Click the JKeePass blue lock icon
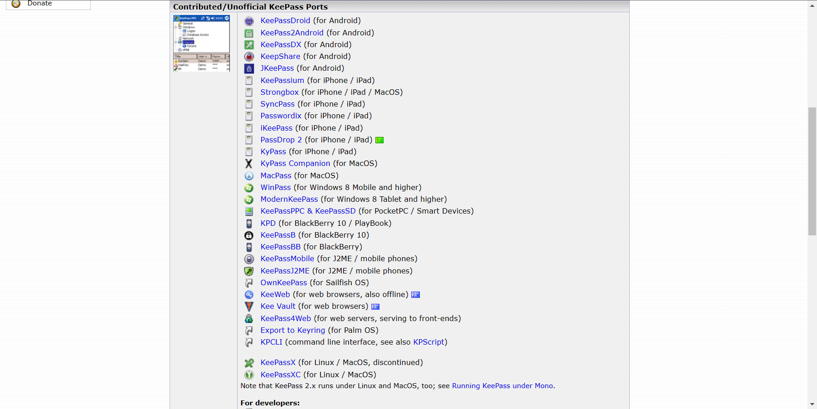Viewport: 817px width, 409px height. pos(249,68)
